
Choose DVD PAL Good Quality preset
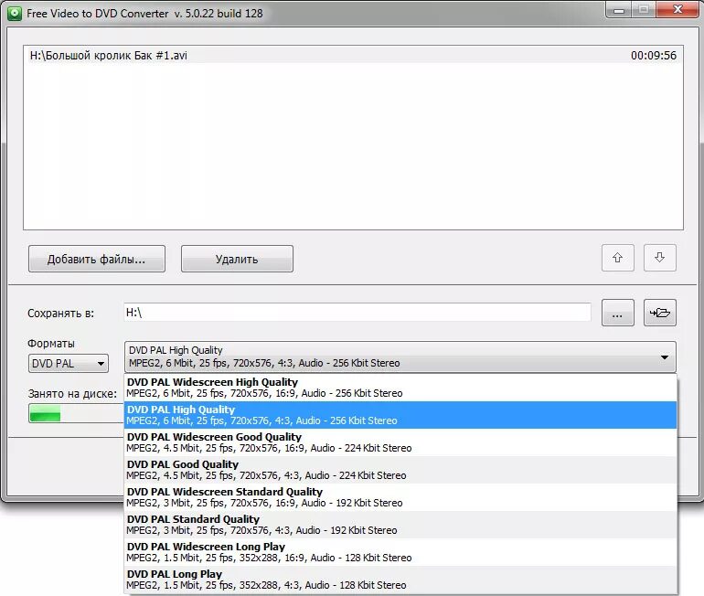(x=400, y=470)
